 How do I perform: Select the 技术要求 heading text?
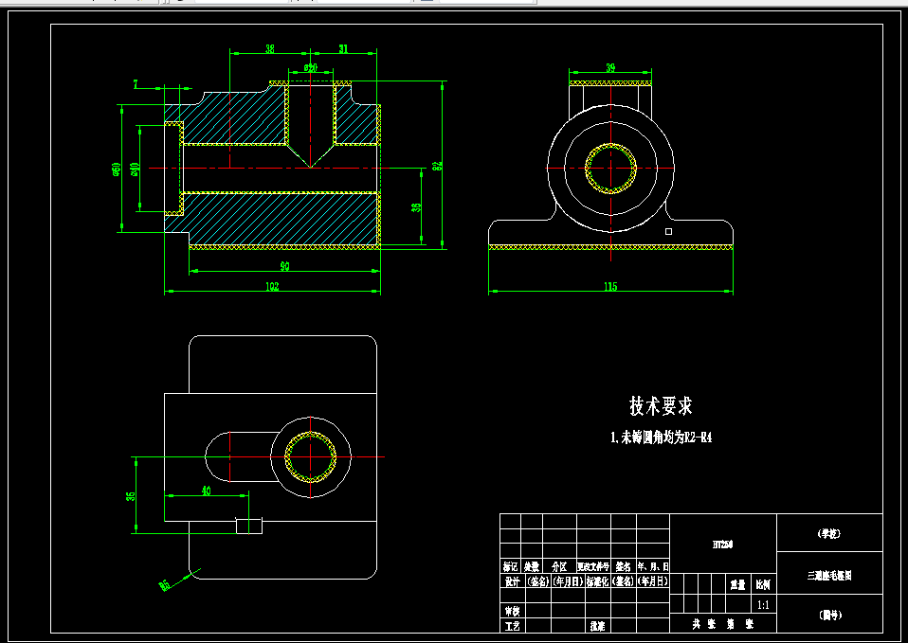pyautogui.click(x=661, y=406)
